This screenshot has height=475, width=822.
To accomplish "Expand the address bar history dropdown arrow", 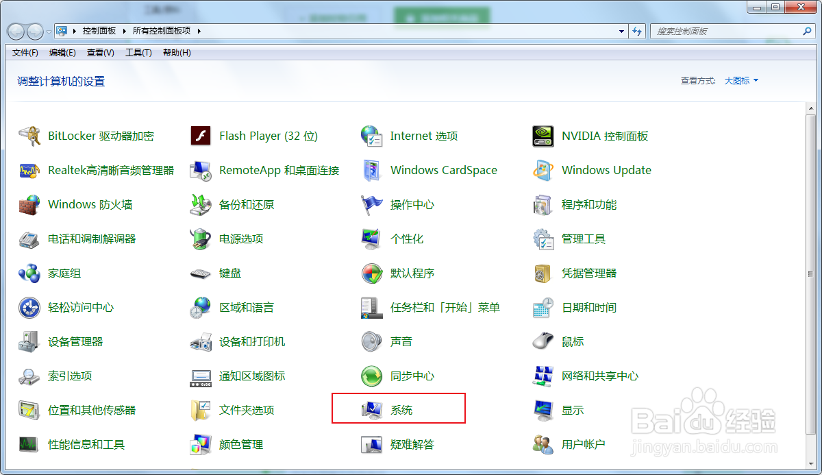I will [622, 32].
